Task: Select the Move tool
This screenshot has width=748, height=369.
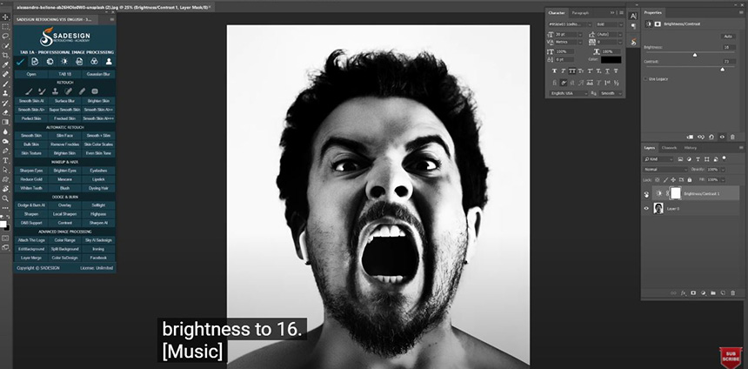Action: click(5, 17)
